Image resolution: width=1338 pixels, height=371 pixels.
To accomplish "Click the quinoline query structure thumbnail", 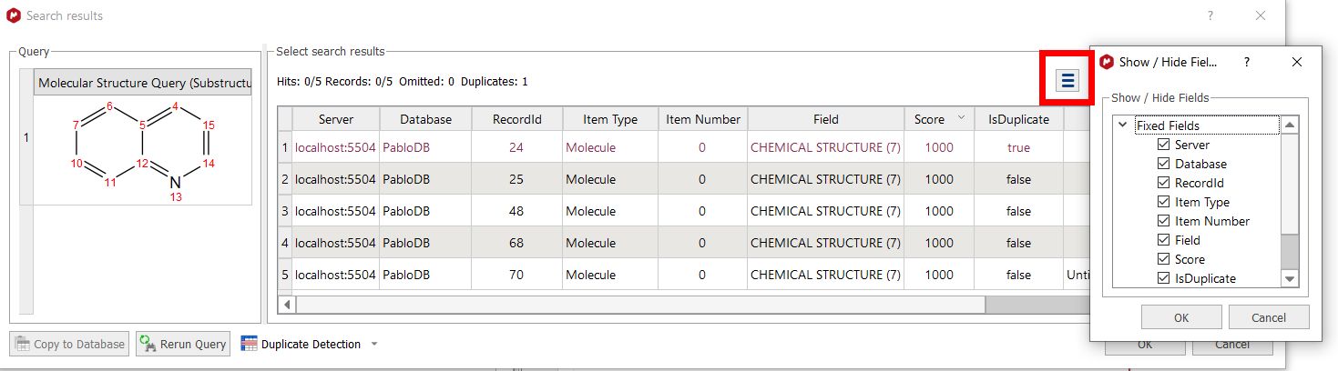I will point(143,149).
